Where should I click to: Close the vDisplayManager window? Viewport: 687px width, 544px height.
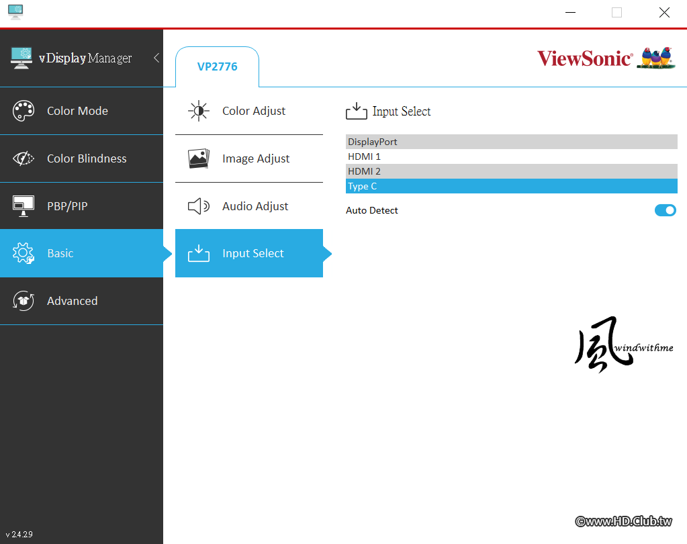click(664, 12)
